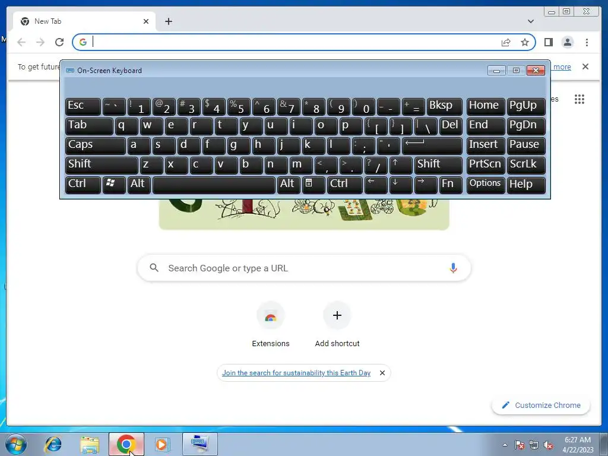Open the new tab plus button
The height and width of the screenshot is (456, 608).
coord(168,21)
